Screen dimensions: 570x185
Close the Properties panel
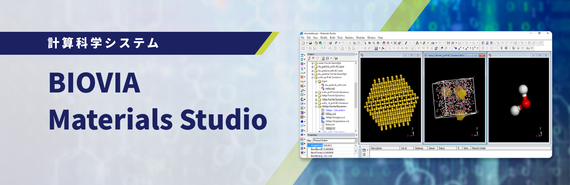pyautogui.click(x=356, y=135)
